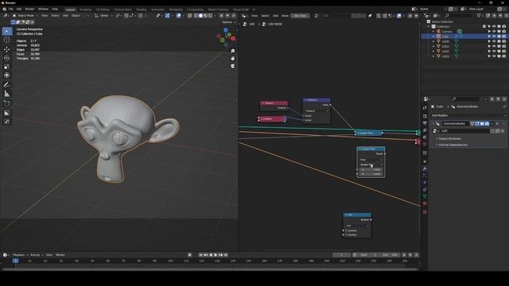Toggle GeometryNodes modifier render display
This screenshot has height=286, width=509.
click(x=487, y=124)
